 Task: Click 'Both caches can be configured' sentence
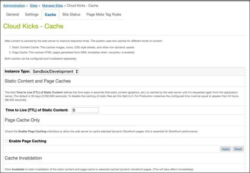pos(41,59)
